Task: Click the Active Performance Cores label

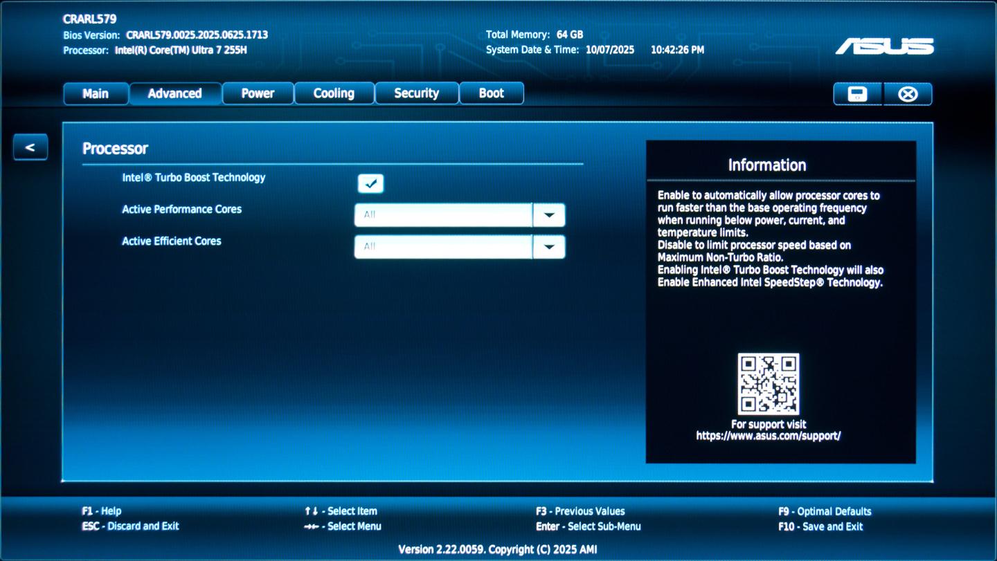Action: click(x=182, y=210)
